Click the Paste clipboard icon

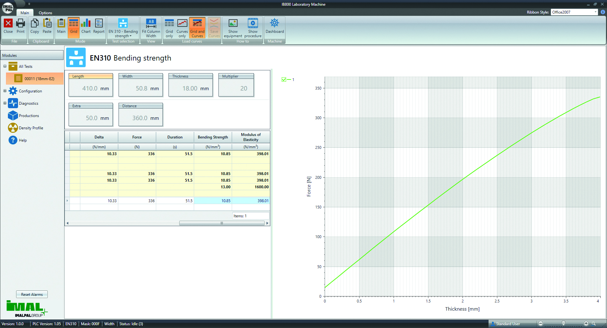47,26
